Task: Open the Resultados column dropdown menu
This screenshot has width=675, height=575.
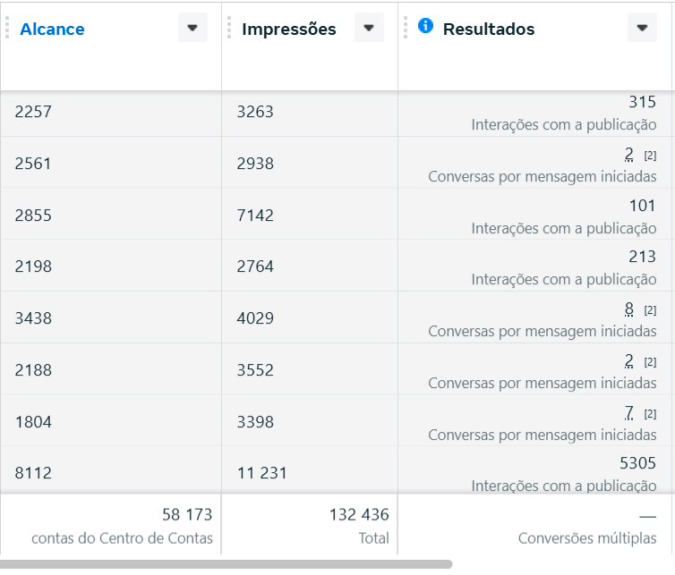Action: (x=641, y=28)
